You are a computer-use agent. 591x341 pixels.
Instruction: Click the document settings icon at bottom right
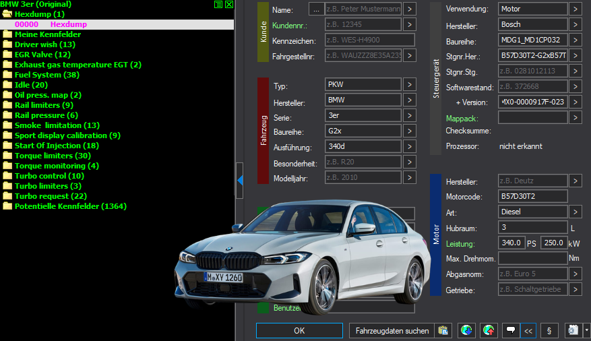tap(573, 330)
